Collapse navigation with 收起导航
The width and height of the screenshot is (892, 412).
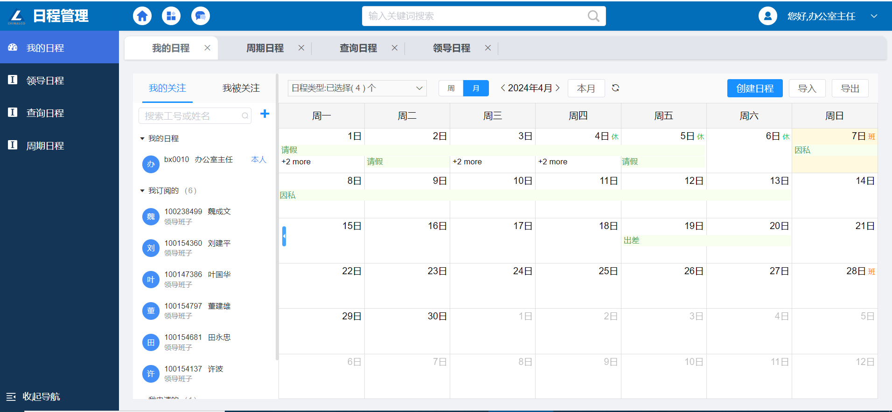pyautogui.click(x=33, y=397)
